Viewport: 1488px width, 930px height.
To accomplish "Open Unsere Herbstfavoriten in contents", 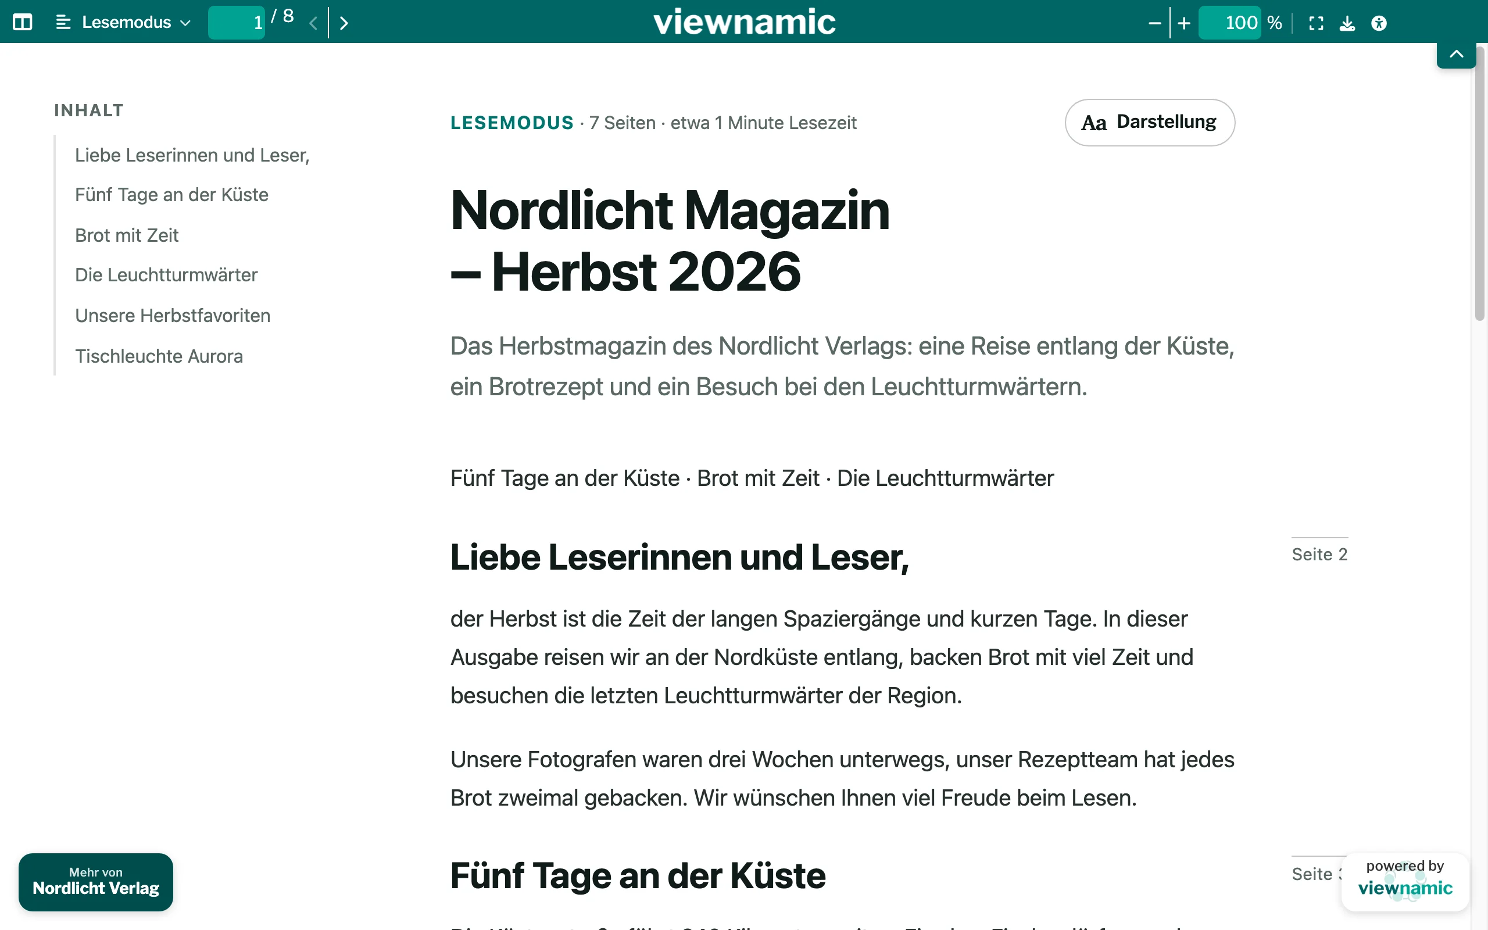I will (x=173, y=316).
